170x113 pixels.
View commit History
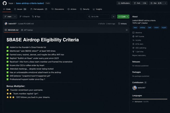coord(122,24)
